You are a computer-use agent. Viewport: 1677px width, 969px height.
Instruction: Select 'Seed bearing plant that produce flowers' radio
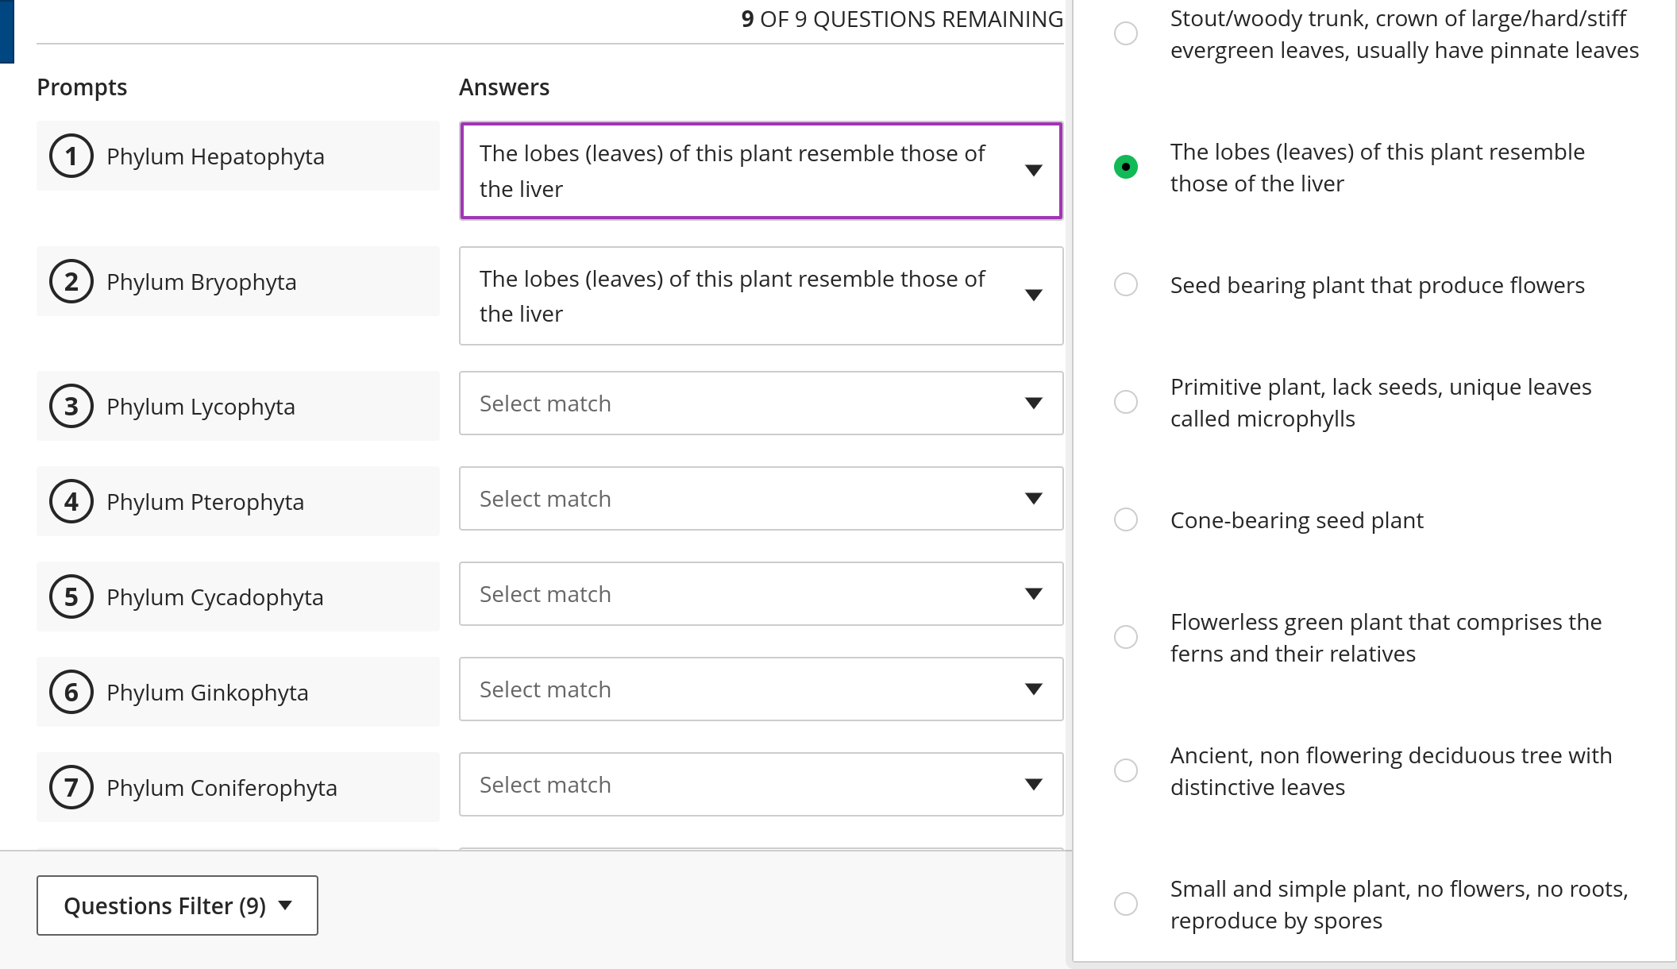1126,284
